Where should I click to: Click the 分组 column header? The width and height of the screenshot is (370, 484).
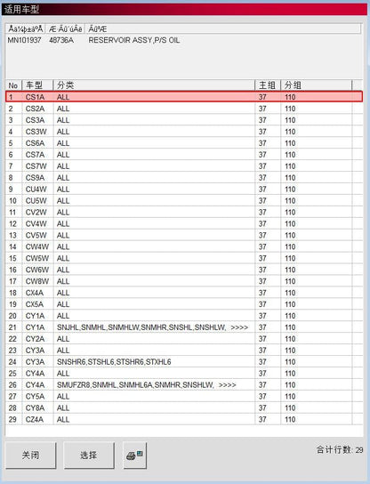click(x=316, y=85)
